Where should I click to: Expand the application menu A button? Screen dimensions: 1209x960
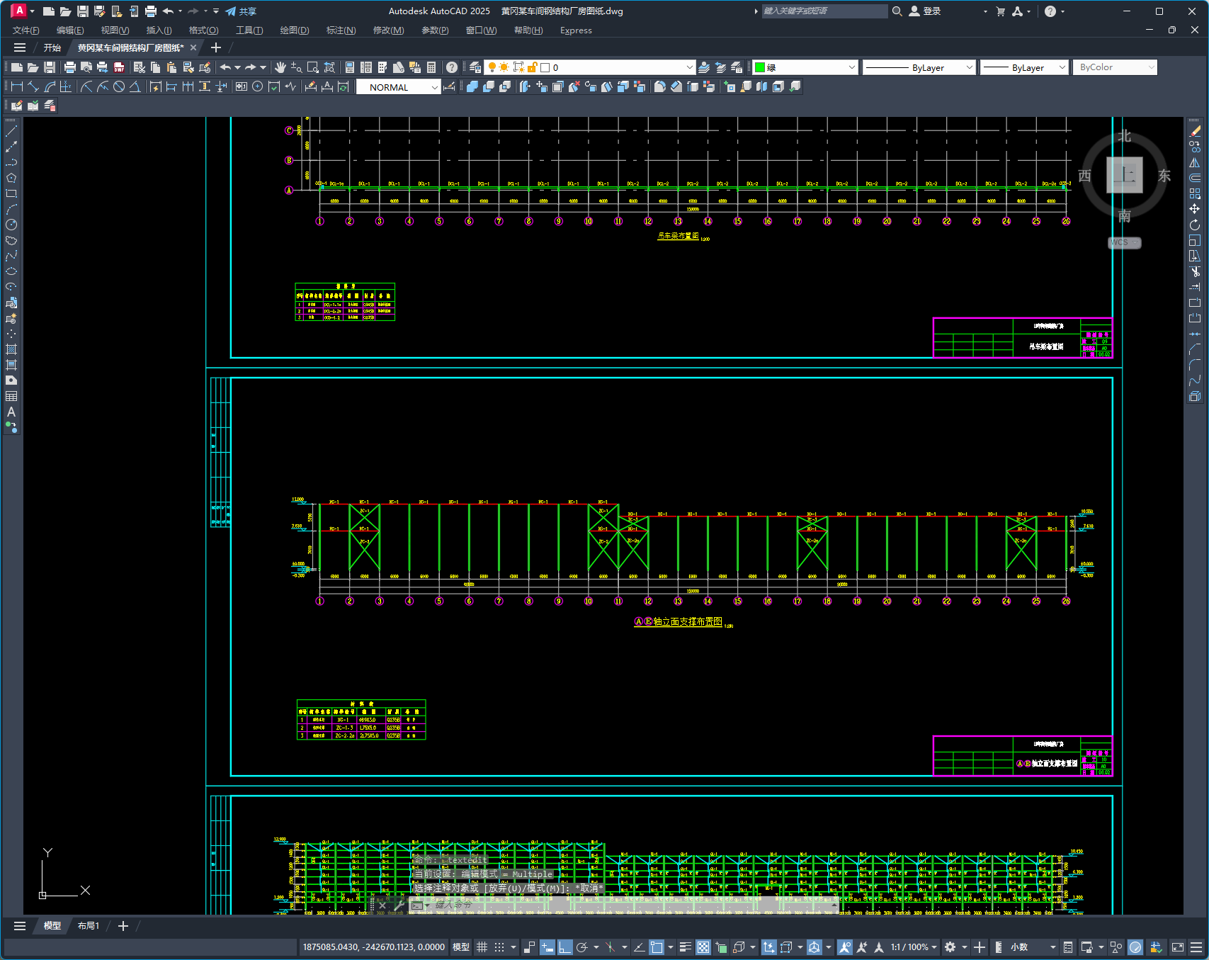pyautogui.click(x=21, y=11)
